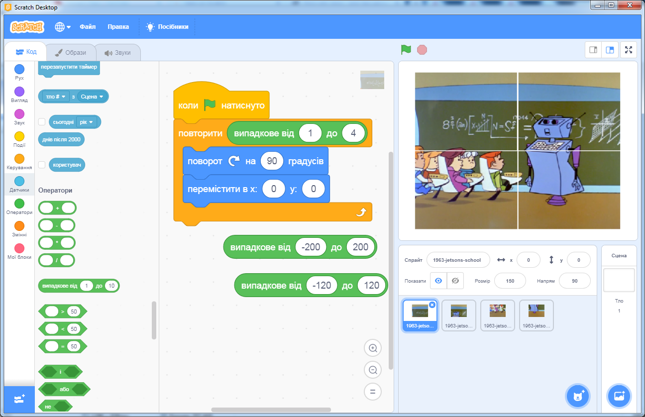Screen dimensions: 645x417
Task: Select the Рух block category
Action: click(x=19, y=72)
